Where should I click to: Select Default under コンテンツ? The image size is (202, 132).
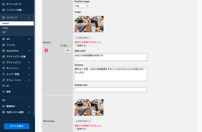[17, 23]
